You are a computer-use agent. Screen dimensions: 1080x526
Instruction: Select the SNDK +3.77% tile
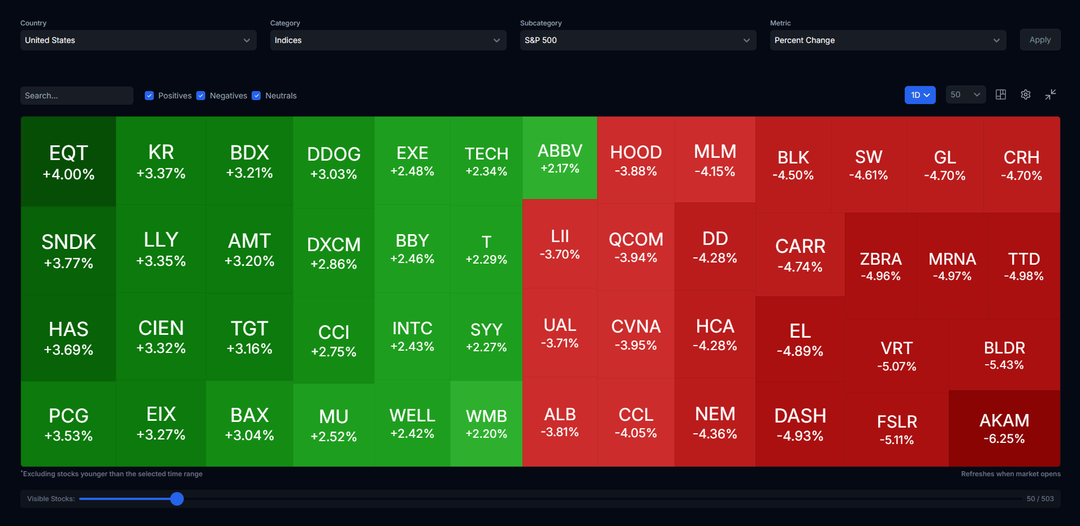[68, 251]
